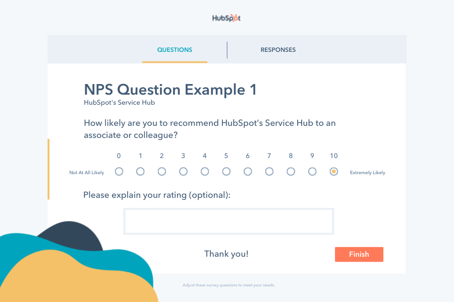Pick rating 9 on the NPS scale

[312, 171]
